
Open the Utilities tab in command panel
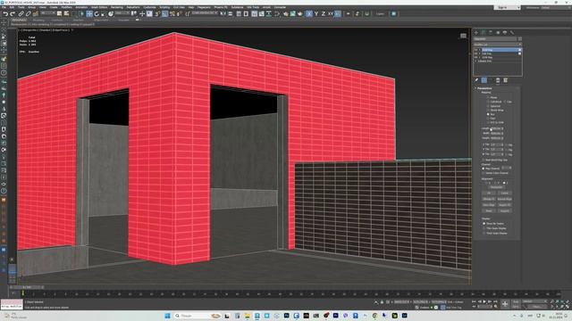click(512, 32)
